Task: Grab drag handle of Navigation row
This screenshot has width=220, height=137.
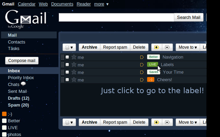Action: pyautogui.click(x=63, y=57)
